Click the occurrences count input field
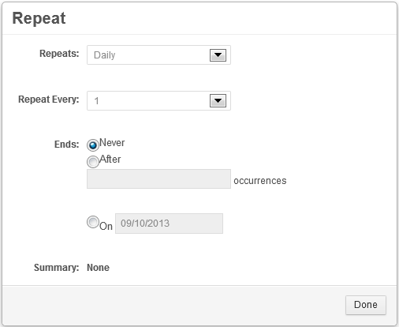Image resolution: width=399 pixels, height=327 pixels. [158, 179]
